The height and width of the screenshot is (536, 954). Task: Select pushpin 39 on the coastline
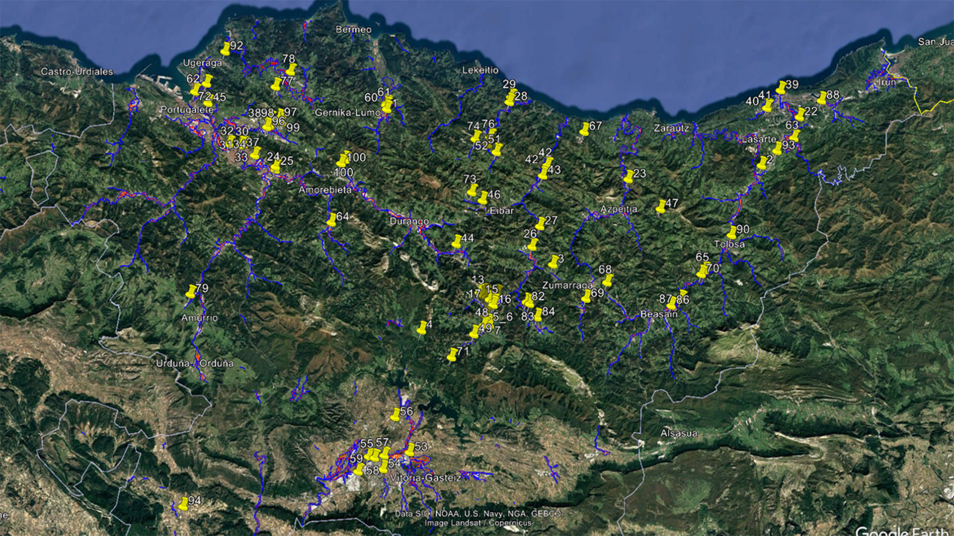781,87
